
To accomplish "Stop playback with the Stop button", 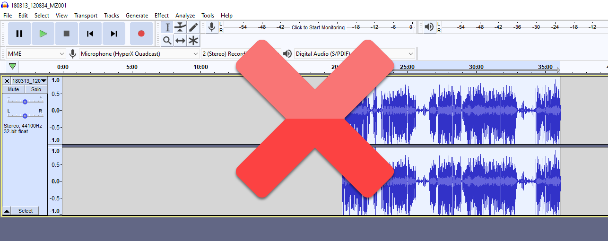I will click(x=67, y=34).
